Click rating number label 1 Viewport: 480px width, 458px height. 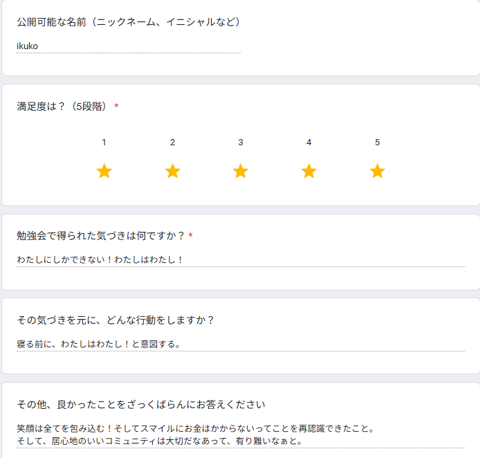pyautogui.click(x=104, y=143)
